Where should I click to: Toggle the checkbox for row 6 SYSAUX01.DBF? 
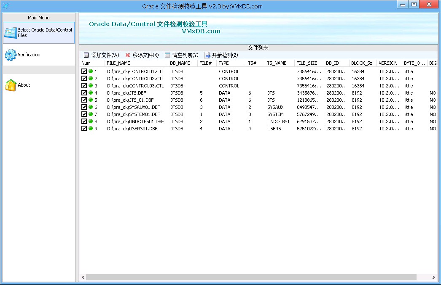(x=84, y=107)
